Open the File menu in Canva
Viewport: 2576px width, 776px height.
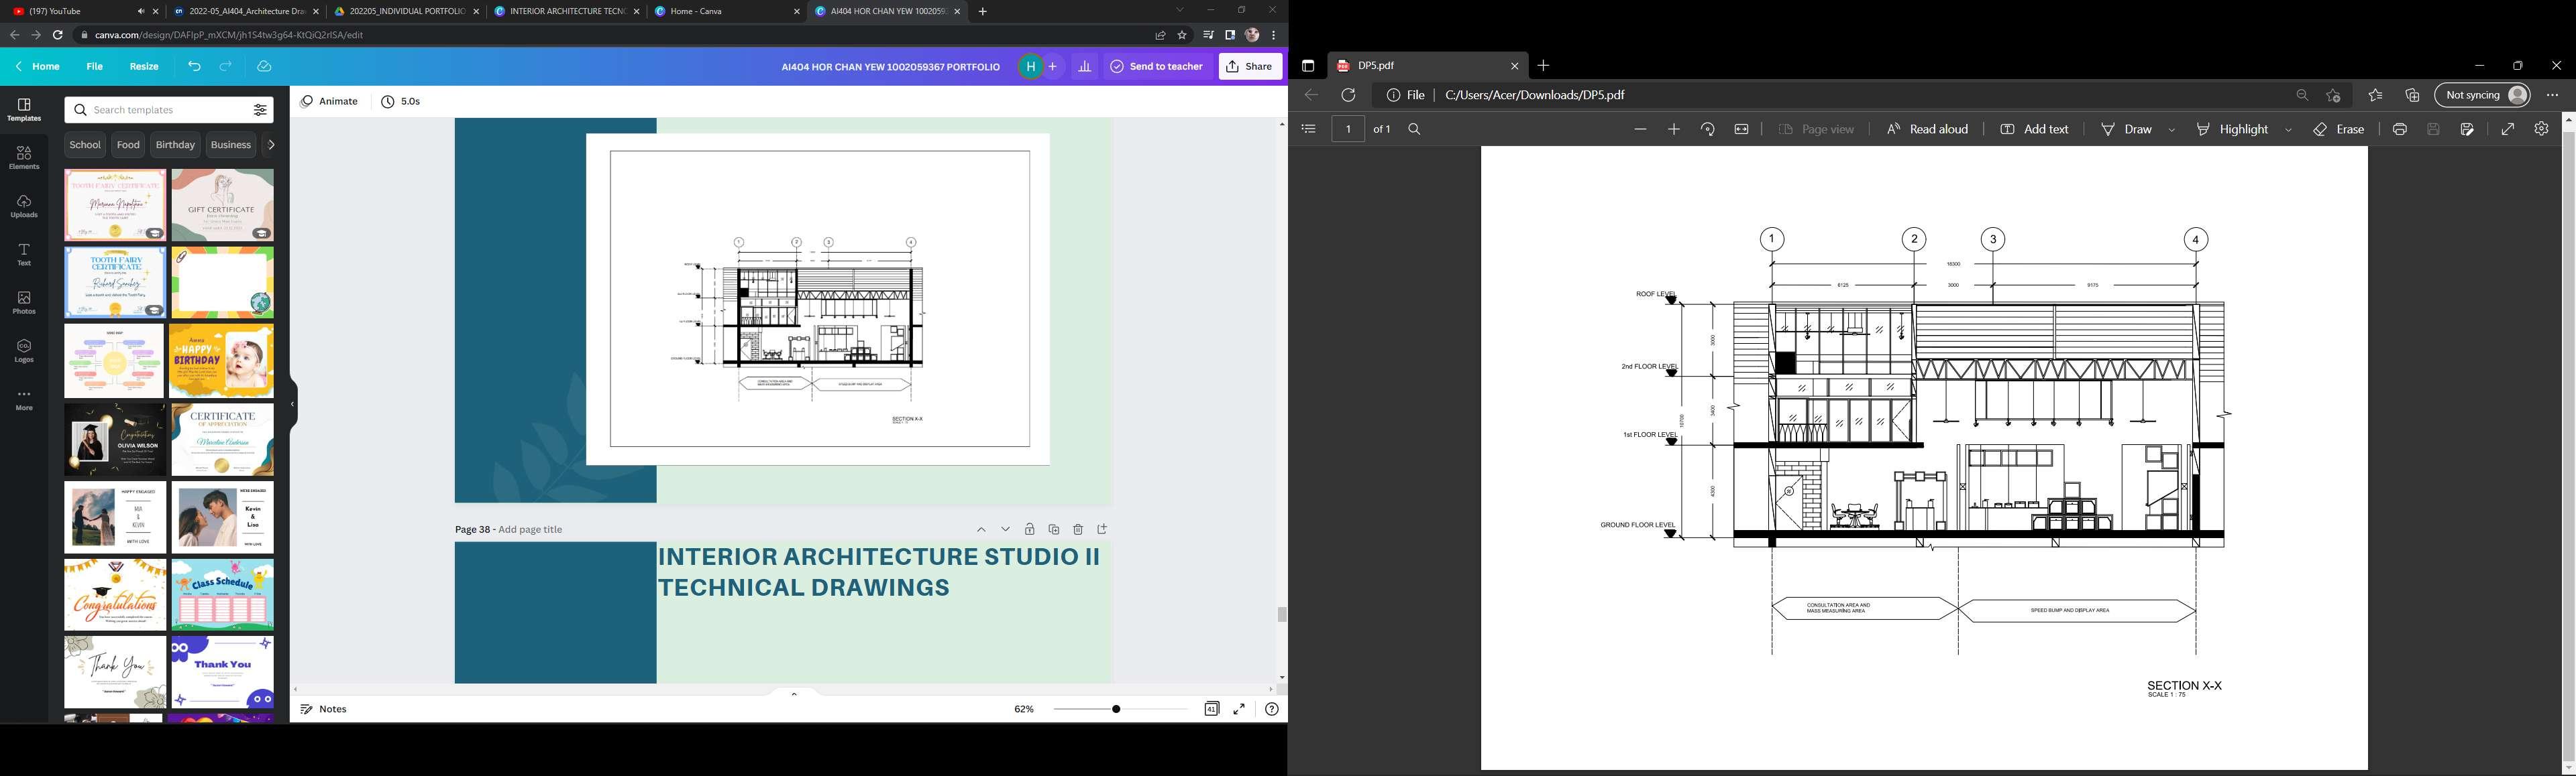click(x=94, y=66)
